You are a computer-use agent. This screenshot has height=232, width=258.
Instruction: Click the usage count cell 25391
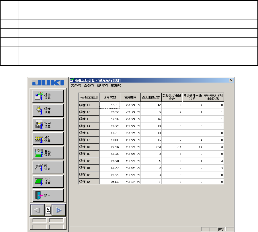click(x=110, y=161)
